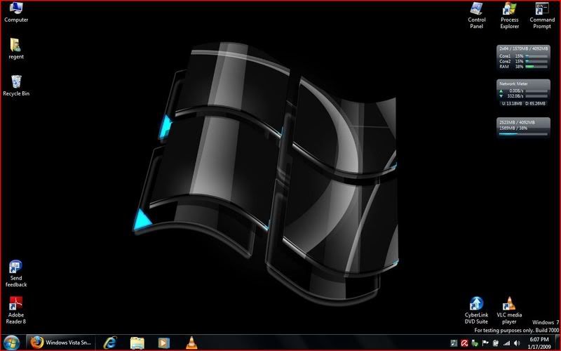Screen dimensions: 561x351
Task: Open the Avira red umbrella tray icon
Action: (x=464, y=343)
